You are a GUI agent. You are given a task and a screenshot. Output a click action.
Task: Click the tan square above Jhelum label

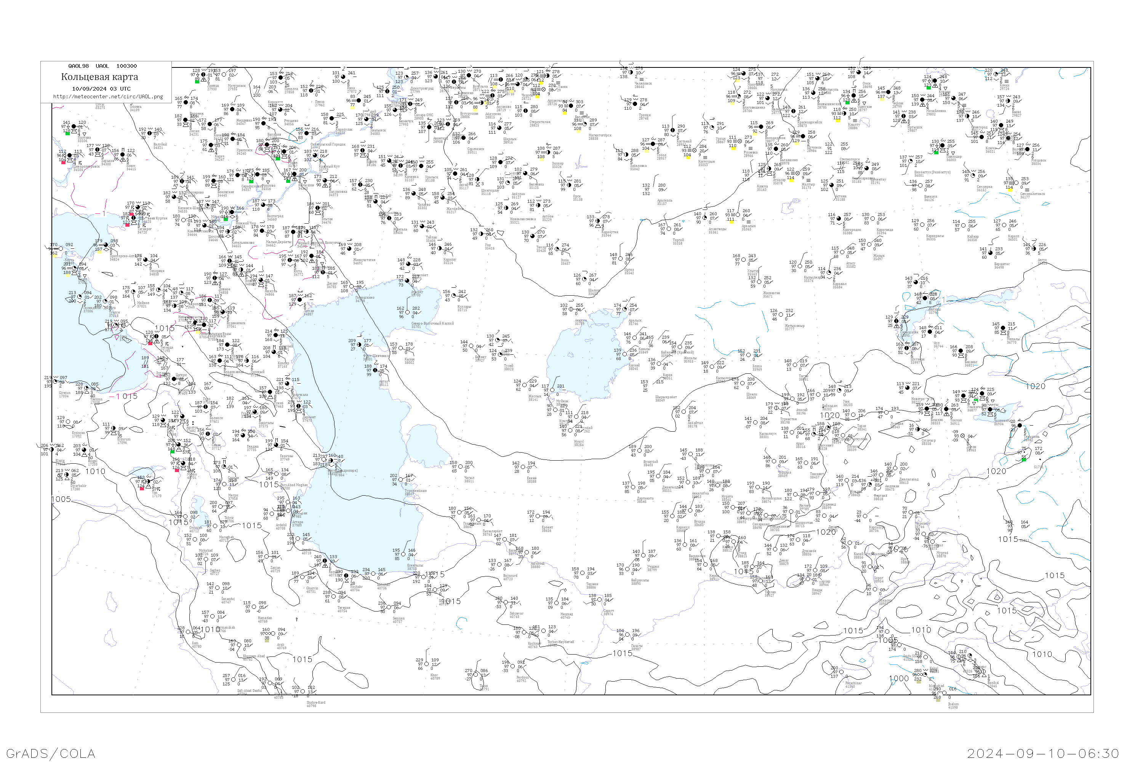pyautogui.click(x=938, y=700)
